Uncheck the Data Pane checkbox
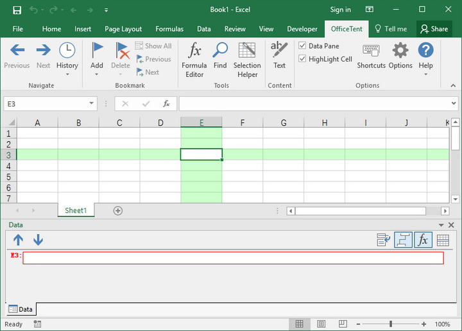The height and width of the screenshot is (331, 462). 303,46
